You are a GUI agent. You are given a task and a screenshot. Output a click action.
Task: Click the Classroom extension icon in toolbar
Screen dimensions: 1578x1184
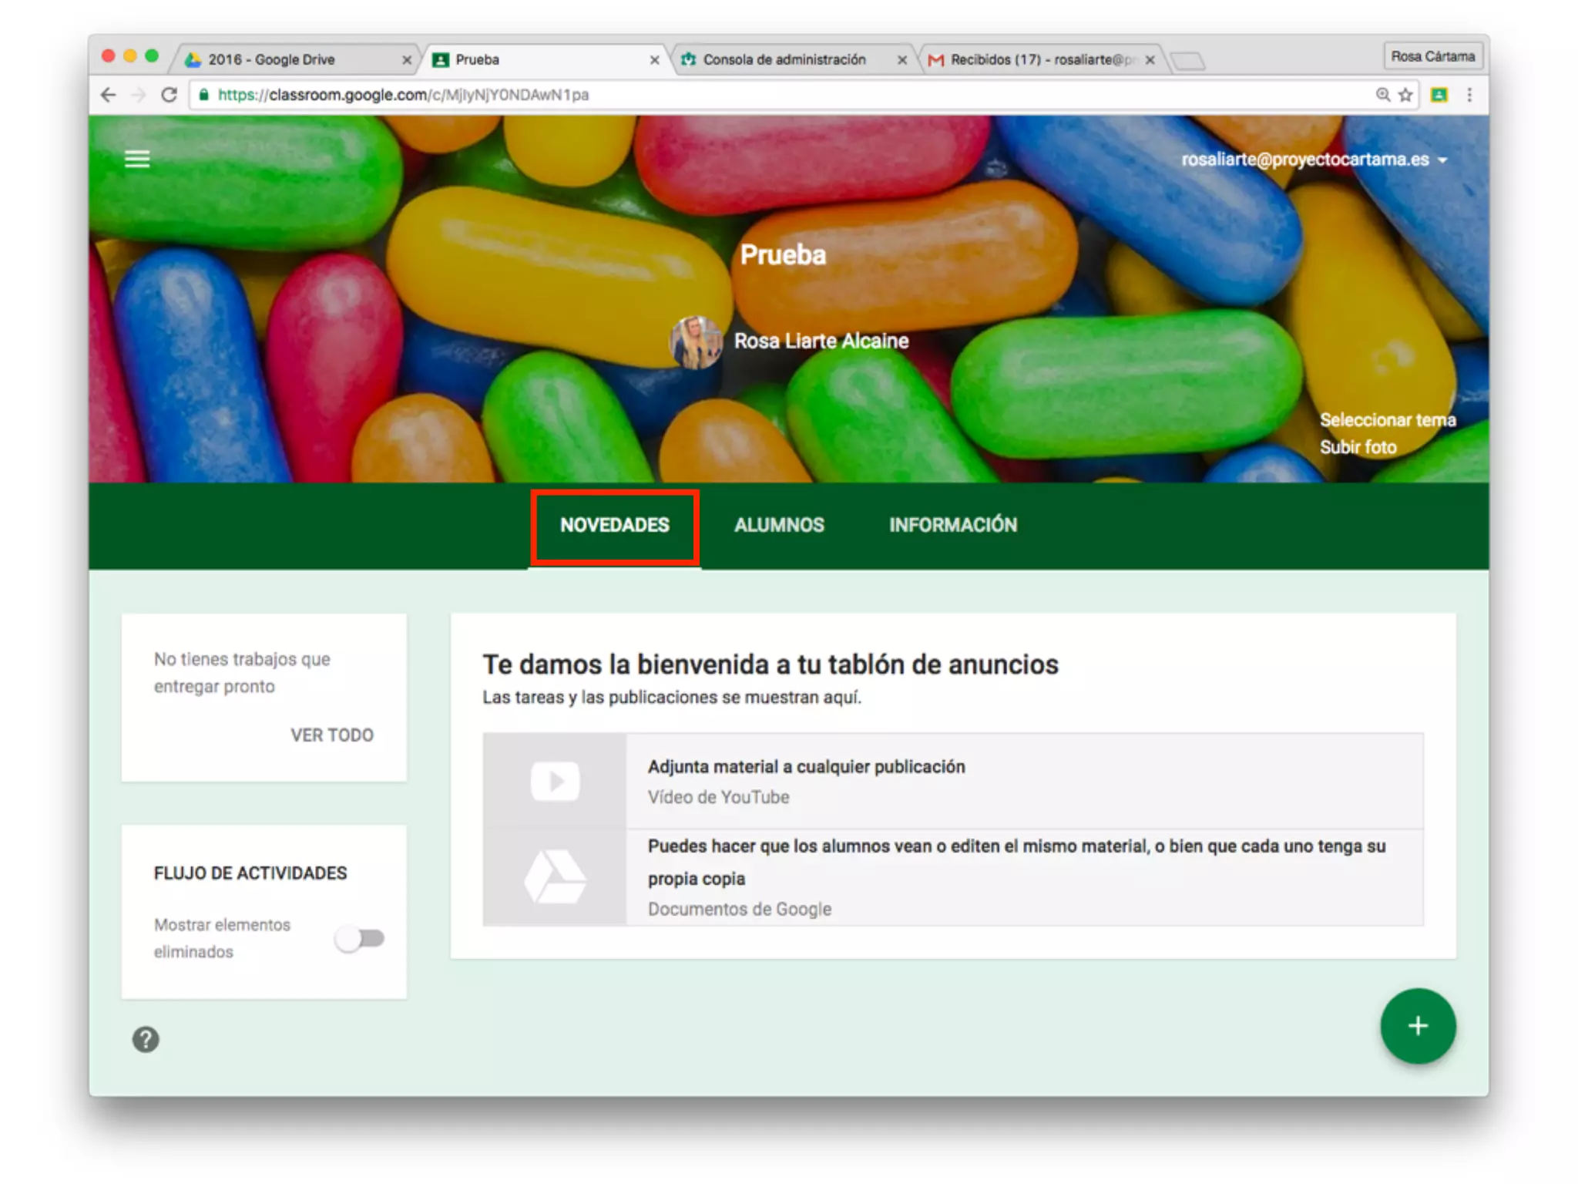pyautogui.click(x=1439, y=95)
